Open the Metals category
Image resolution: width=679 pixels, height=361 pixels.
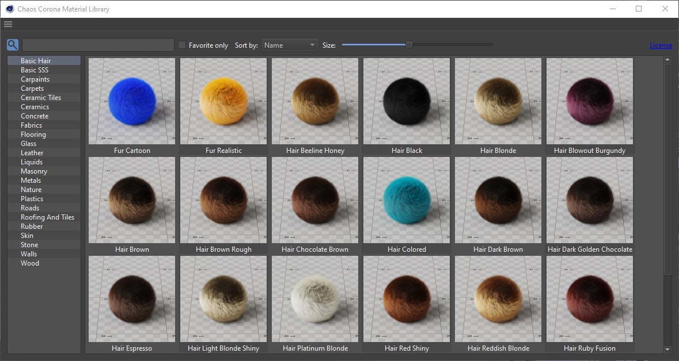point(44,180)
